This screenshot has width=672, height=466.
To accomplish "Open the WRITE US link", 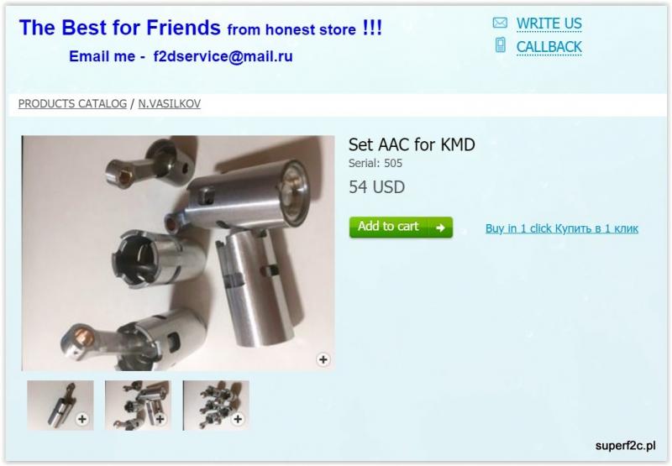I will 549,24.
